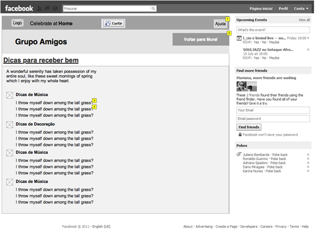
Task: Dismiss Karina Nunes poke
Action: pos(308,171)
